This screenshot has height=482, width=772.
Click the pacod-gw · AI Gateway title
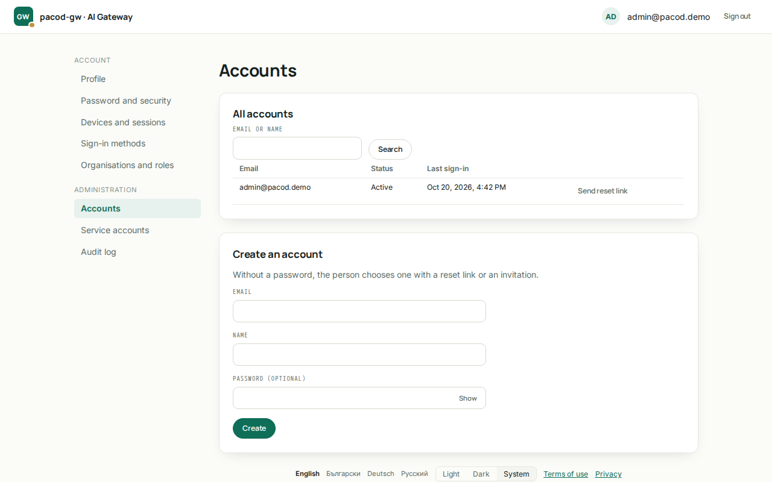point(86,17)
